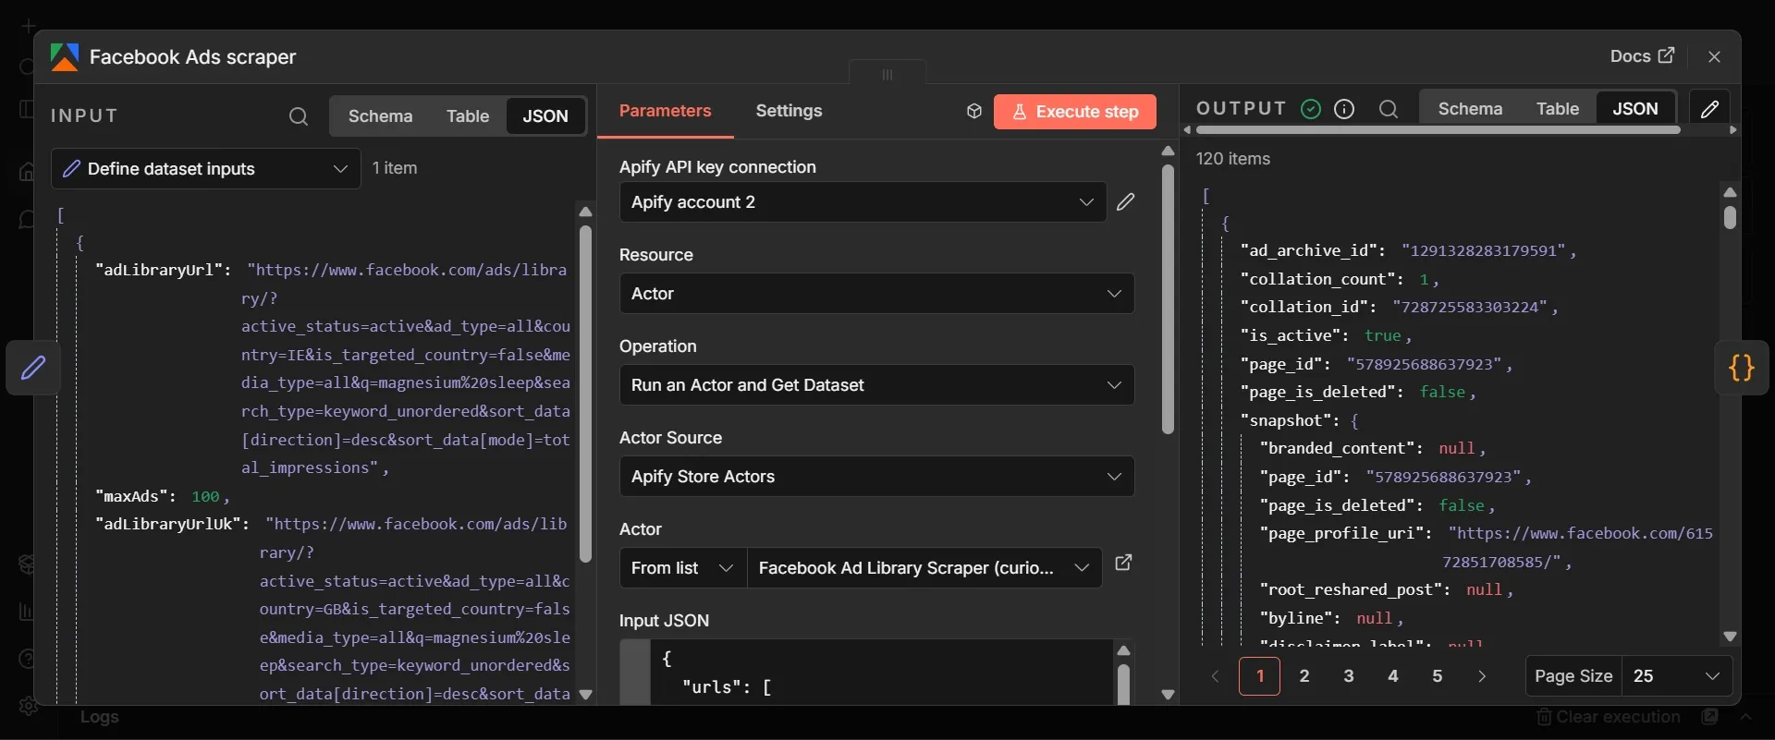This screenshot has width=1775, height=740.
Task: Open the Docs link
Action: click(1642, 56)
